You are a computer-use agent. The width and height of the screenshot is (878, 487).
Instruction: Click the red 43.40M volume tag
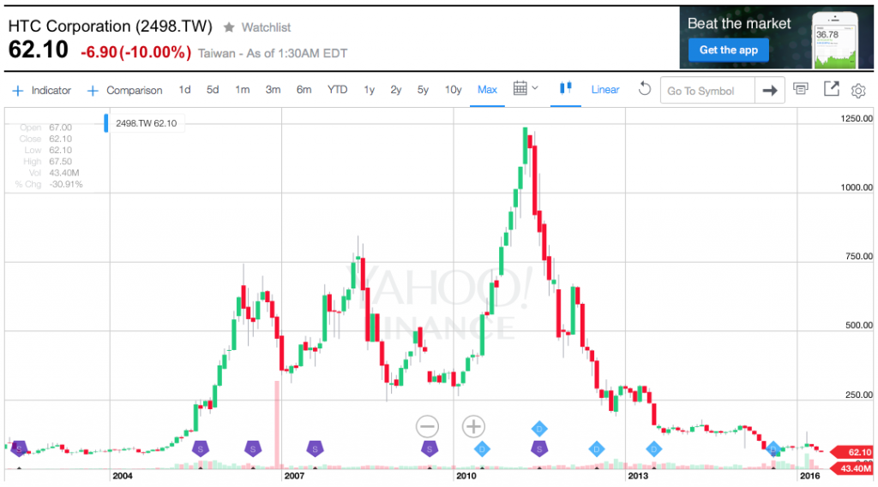click(852, 468)
